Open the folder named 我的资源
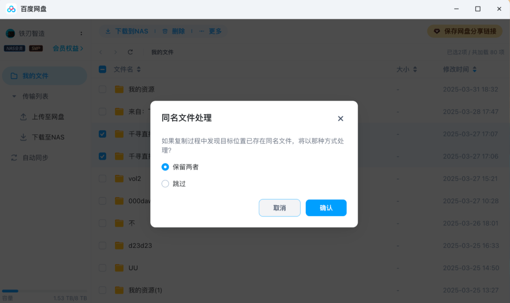This screenshot has width=510, height=303. point(142,89)
